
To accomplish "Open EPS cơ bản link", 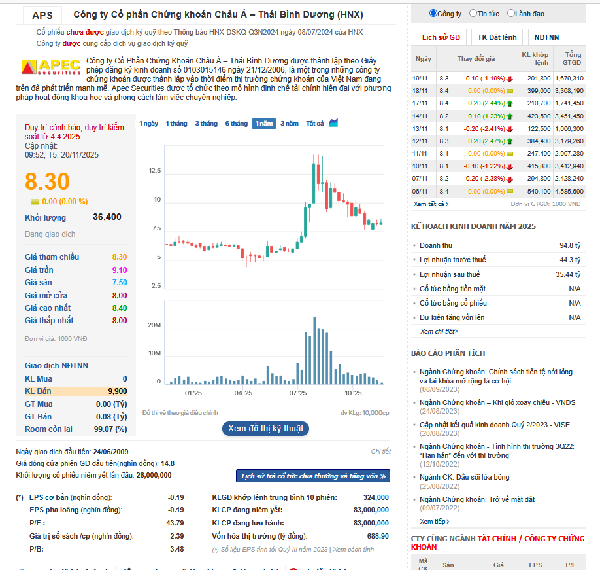I will tap(48, 497).
